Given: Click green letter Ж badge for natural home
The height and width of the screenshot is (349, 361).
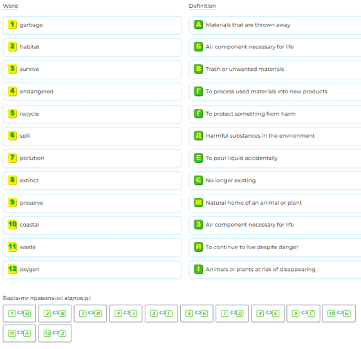Looking at the screenshot, I should click(x=198, y=202).
